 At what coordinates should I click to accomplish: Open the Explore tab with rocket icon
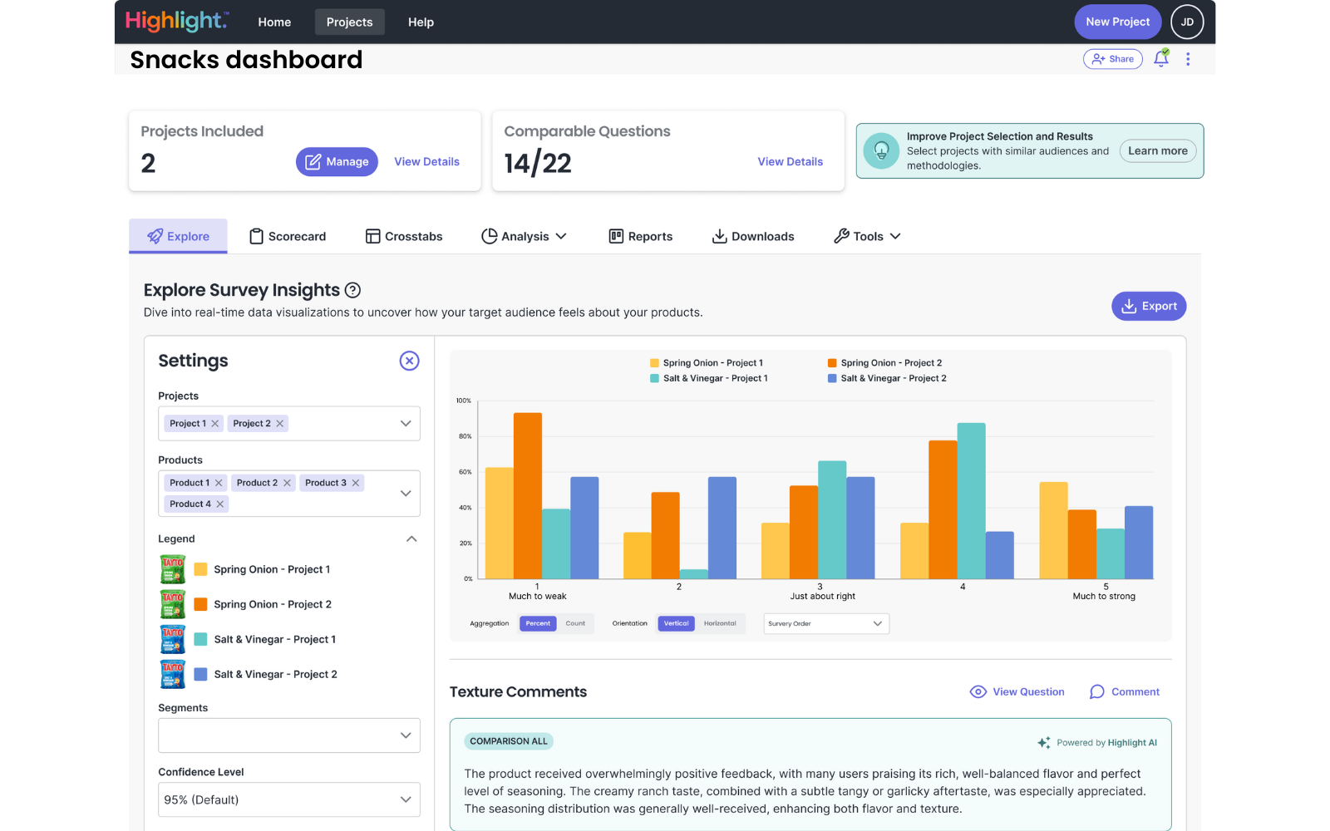point(177,236)
